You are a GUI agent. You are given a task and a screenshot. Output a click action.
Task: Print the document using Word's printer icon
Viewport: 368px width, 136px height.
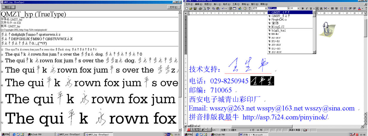click(x=200, y=8)
